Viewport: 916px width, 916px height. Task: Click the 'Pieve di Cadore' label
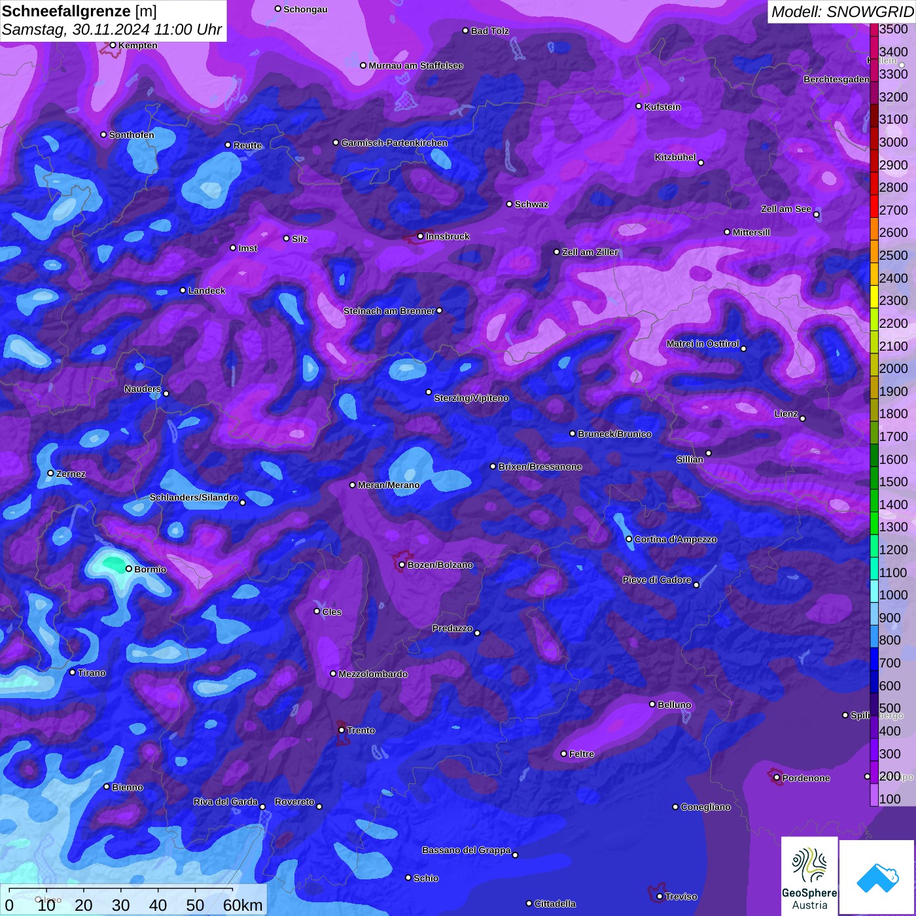(x=657, y=580)
